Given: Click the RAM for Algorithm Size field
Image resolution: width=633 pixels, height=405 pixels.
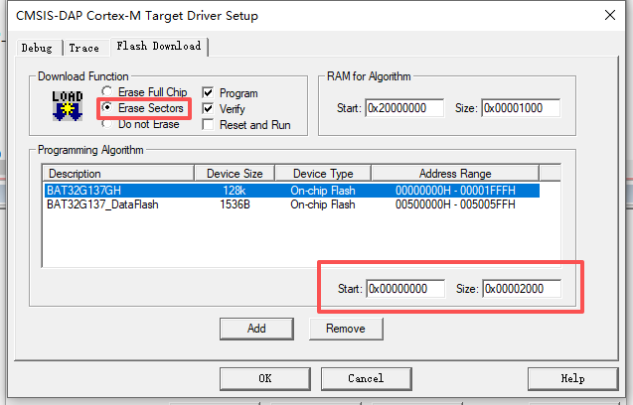Looking at the screenshot, I should pyautogui.click(x=520, y=107).
